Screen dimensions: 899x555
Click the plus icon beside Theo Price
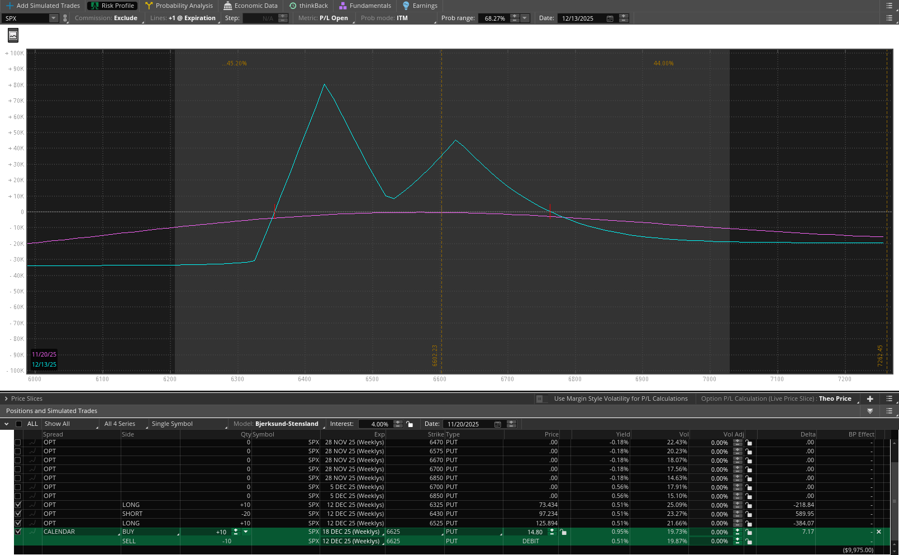coord(870,399)
